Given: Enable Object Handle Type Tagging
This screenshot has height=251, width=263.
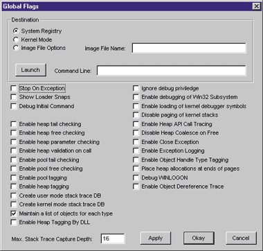Looking at the screenshot, I should click(136, 159).
